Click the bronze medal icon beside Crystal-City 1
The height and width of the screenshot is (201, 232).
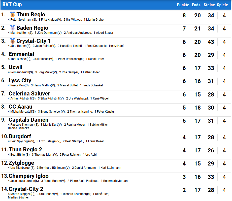(12, 41)
